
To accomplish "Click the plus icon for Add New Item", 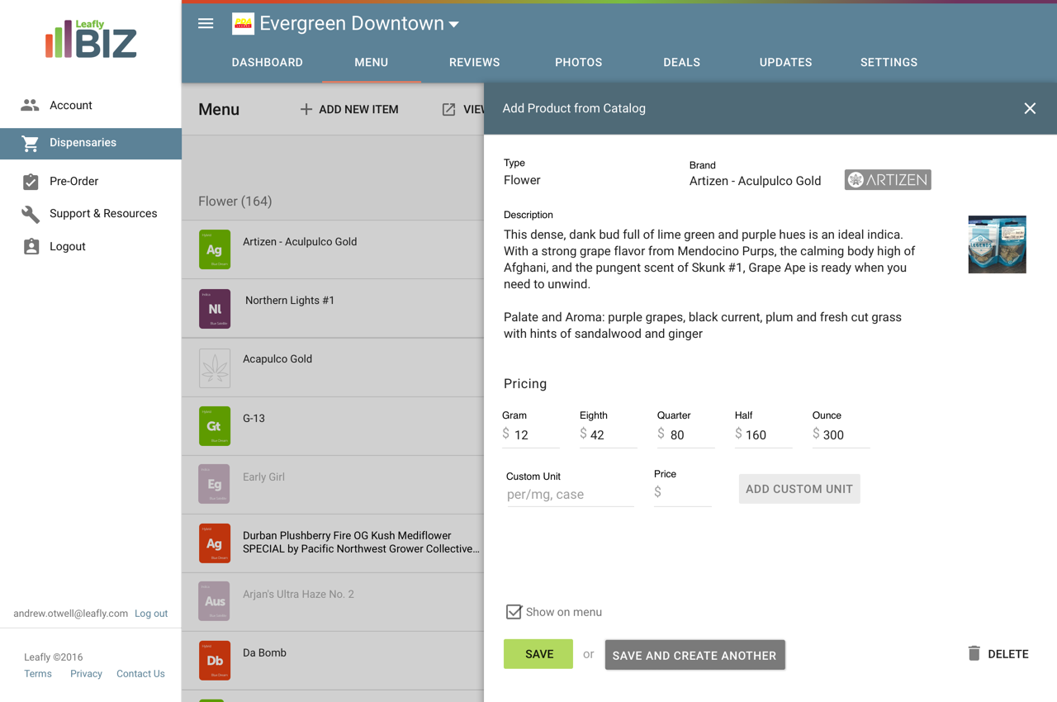I will coord(306,109).
